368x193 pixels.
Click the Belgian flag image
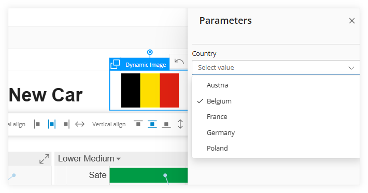click(x=150, y=91)
